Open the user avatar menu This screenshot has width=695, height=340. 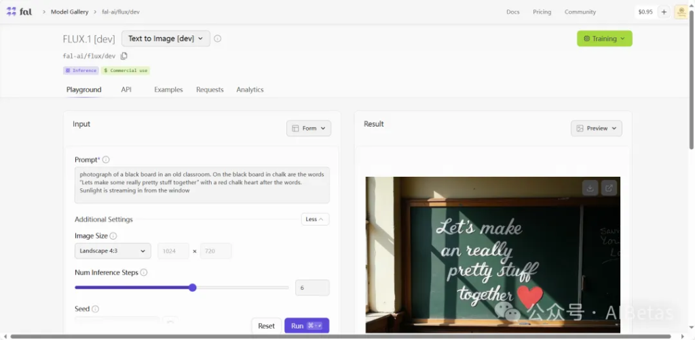(x=680, y=12)
